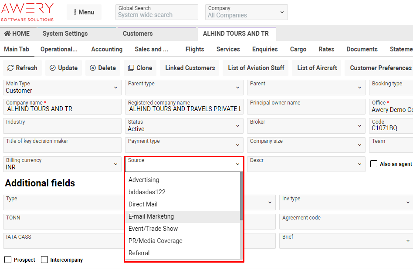Image resolution: width=413 pixels, height=270 pixels.
Task: Click the Clone copy icon
Action: 131,68
